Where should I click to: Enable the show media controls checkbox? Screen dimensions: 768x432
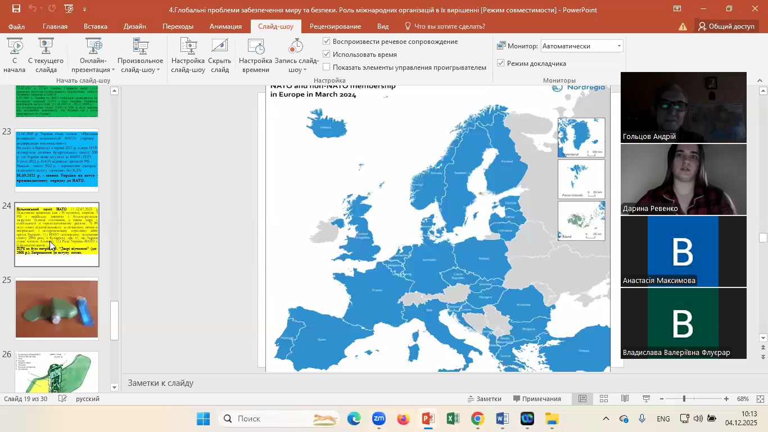coord(327,67)
